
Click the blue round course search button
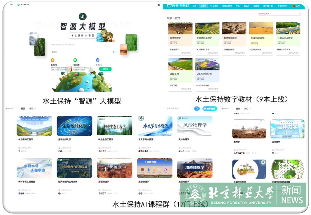pyautogui.click(x=197, y=109)
